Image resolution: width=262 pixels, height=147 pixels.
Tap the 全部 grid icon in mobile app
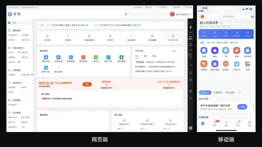pyautogui.click(x=247, y=64)
